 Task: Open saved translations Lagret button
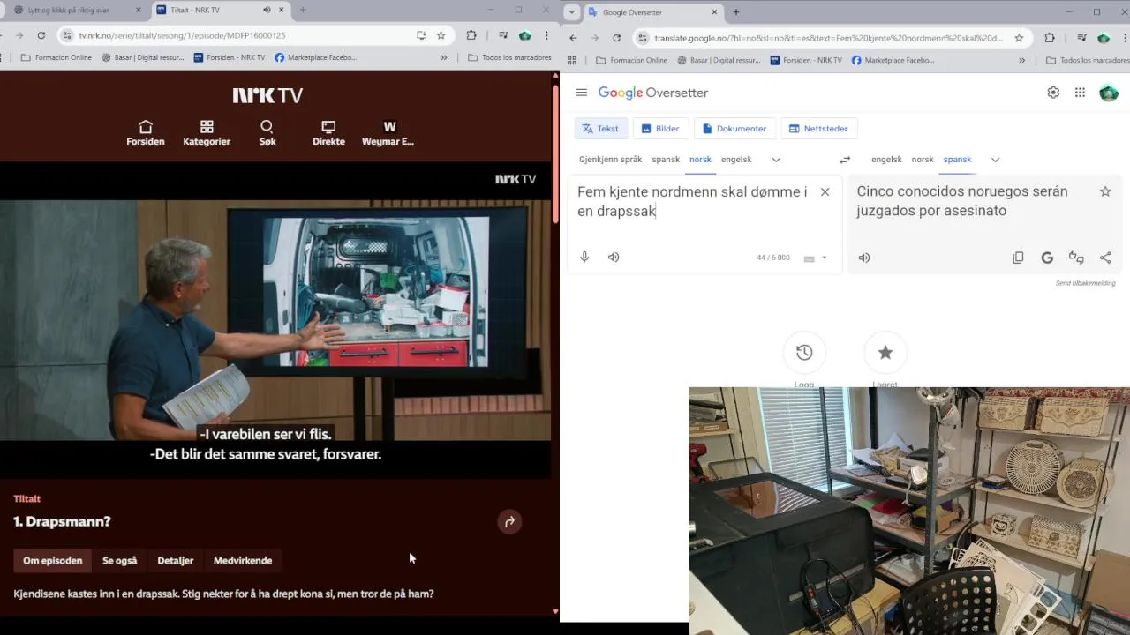coord(885,353)
